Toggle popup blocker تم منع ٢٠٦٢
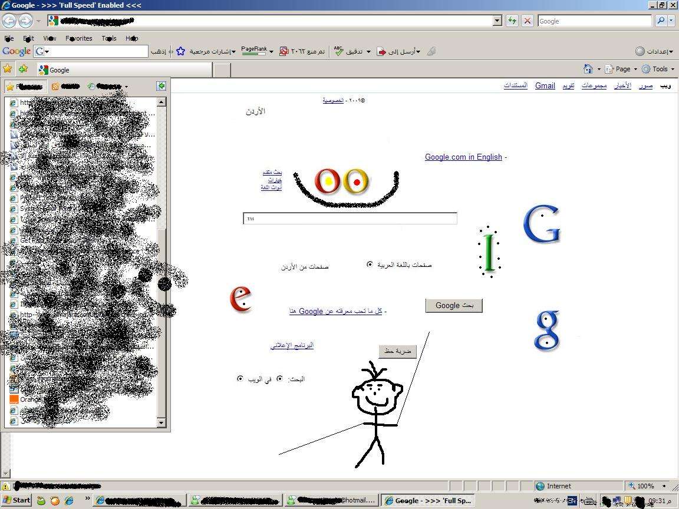Image resolution: width=679 pixels, height=509 pixels. pos(302,51)
